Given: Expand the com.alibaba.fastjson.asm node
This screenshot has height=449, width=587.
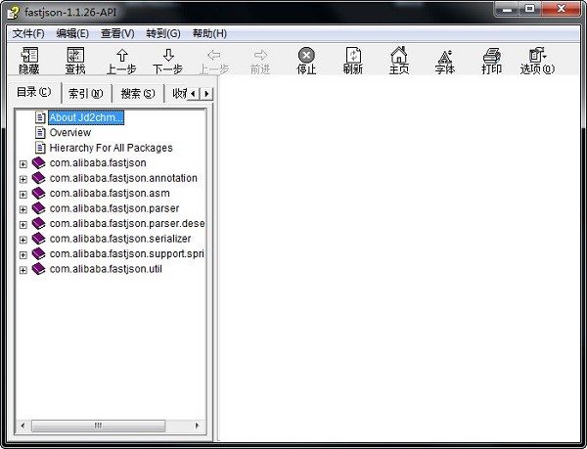Looking at the screenshot, I should pyautogui.click(x=23, y=195).
